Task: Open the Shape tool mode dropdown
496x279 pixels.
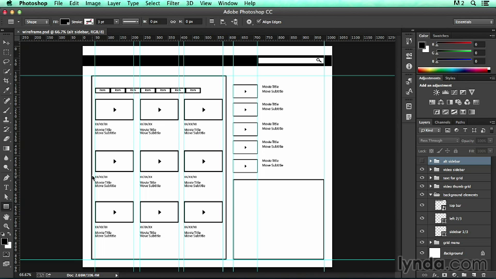Action: pyautogui.click(x=37, y=22)
